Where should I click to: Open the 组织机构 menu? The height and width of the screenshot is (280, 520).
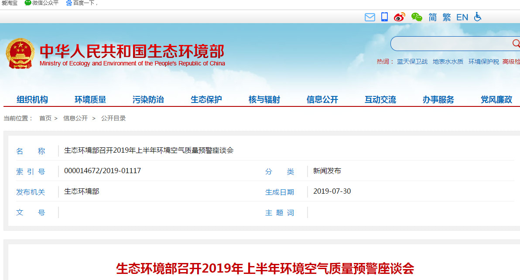(32, 99)
